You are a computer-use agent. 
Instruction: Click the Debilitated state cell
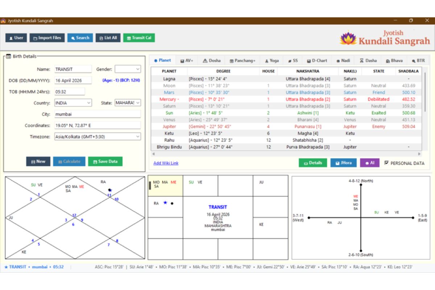[378, 99]
